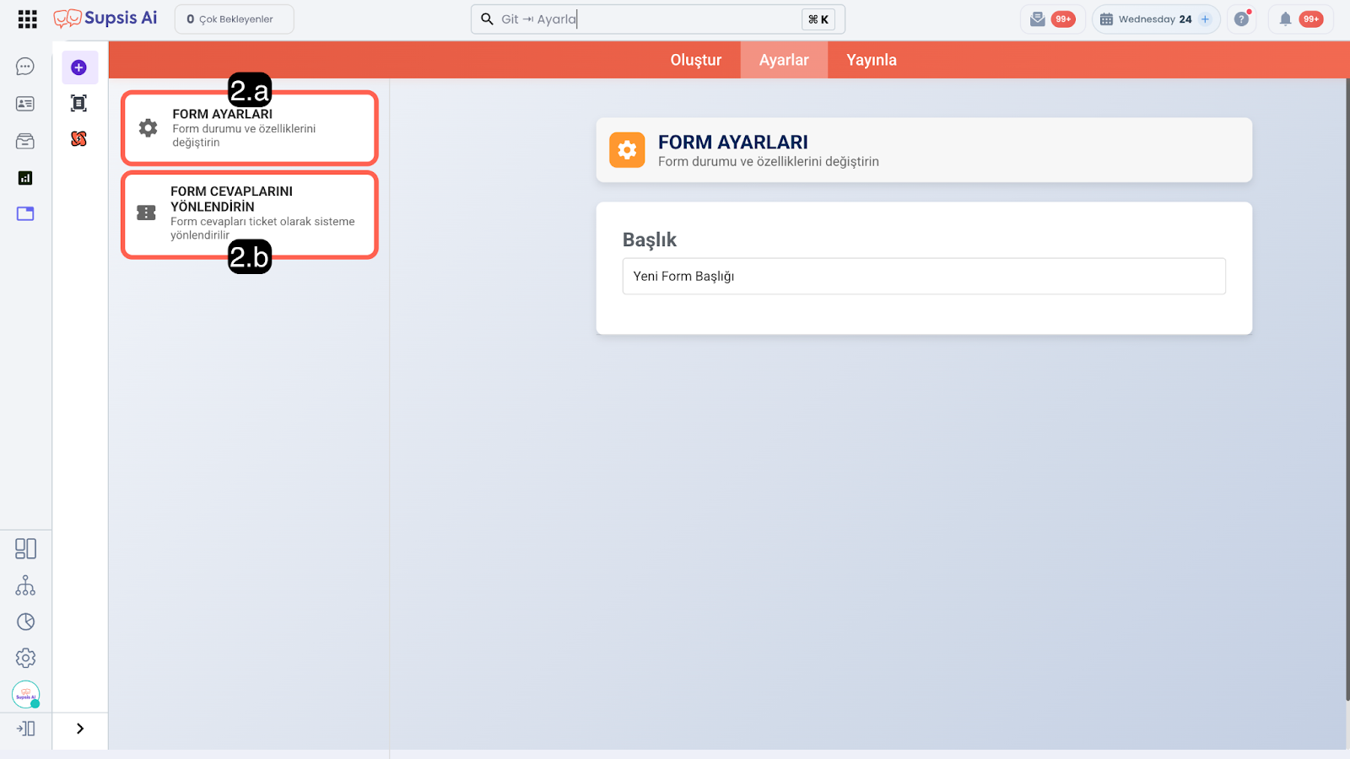
Task: Select the form scan icon below plus
Action: [79, 103]
